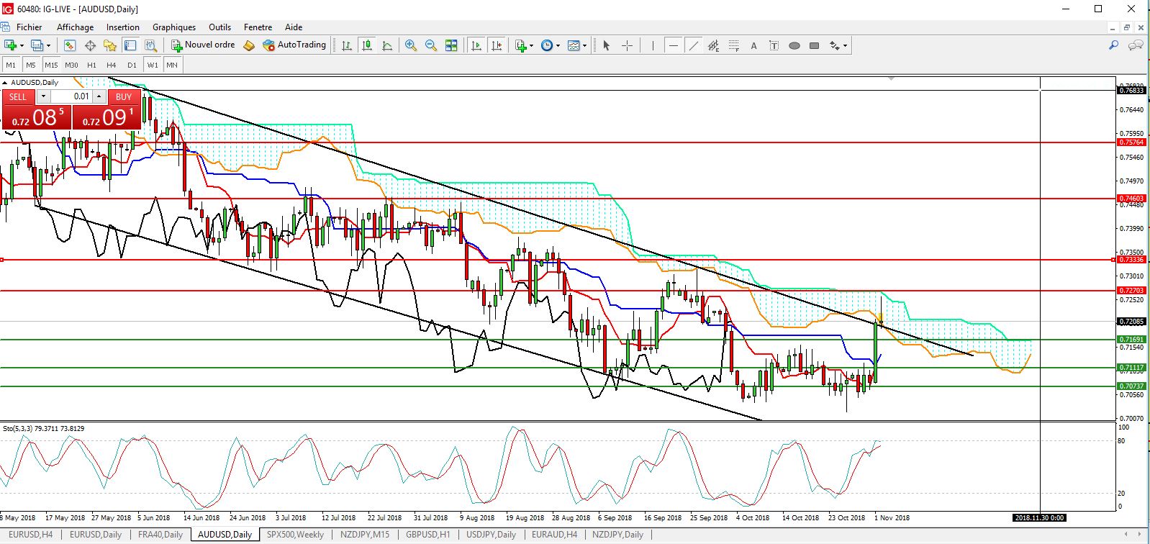Viewport: 1150px width, 544px height.
Task: Select the ellipse drawing tool
Action: (x=794, y=45)
